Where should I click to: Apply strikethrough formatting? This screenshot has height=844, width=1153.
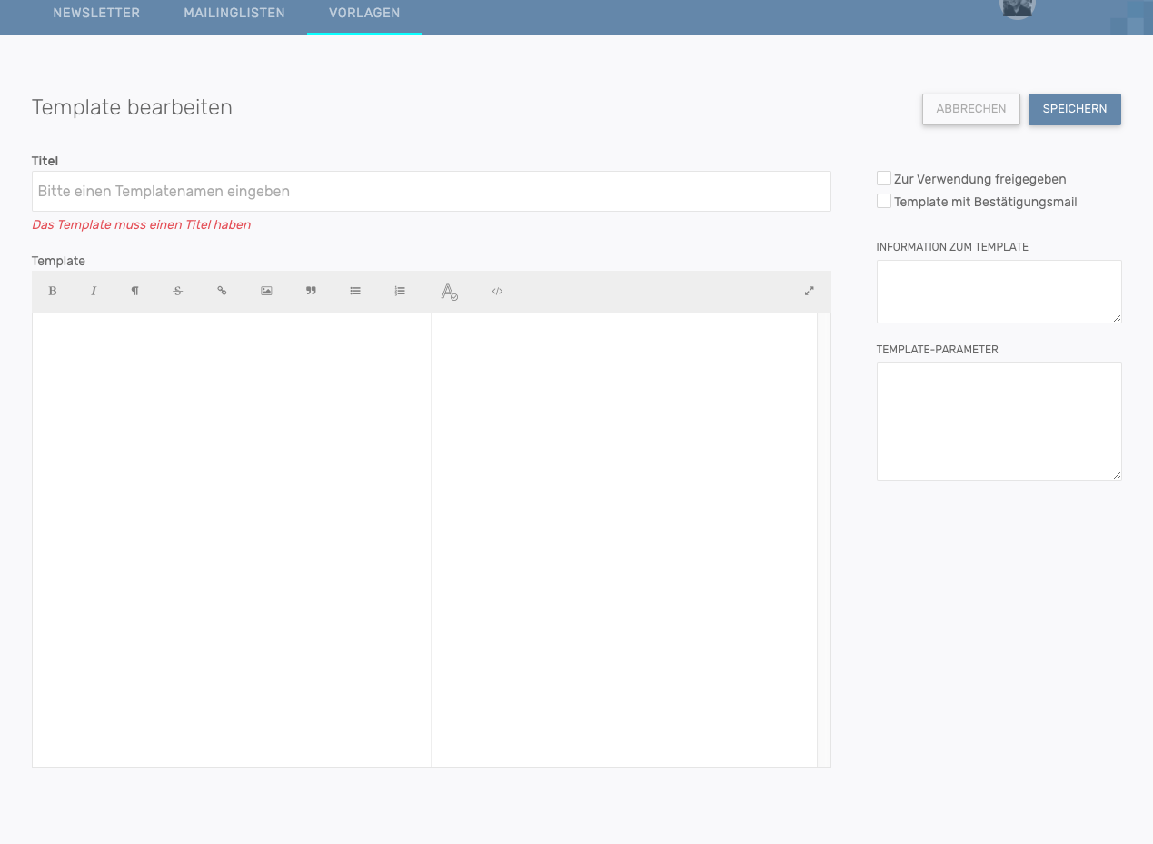point(177,292)
